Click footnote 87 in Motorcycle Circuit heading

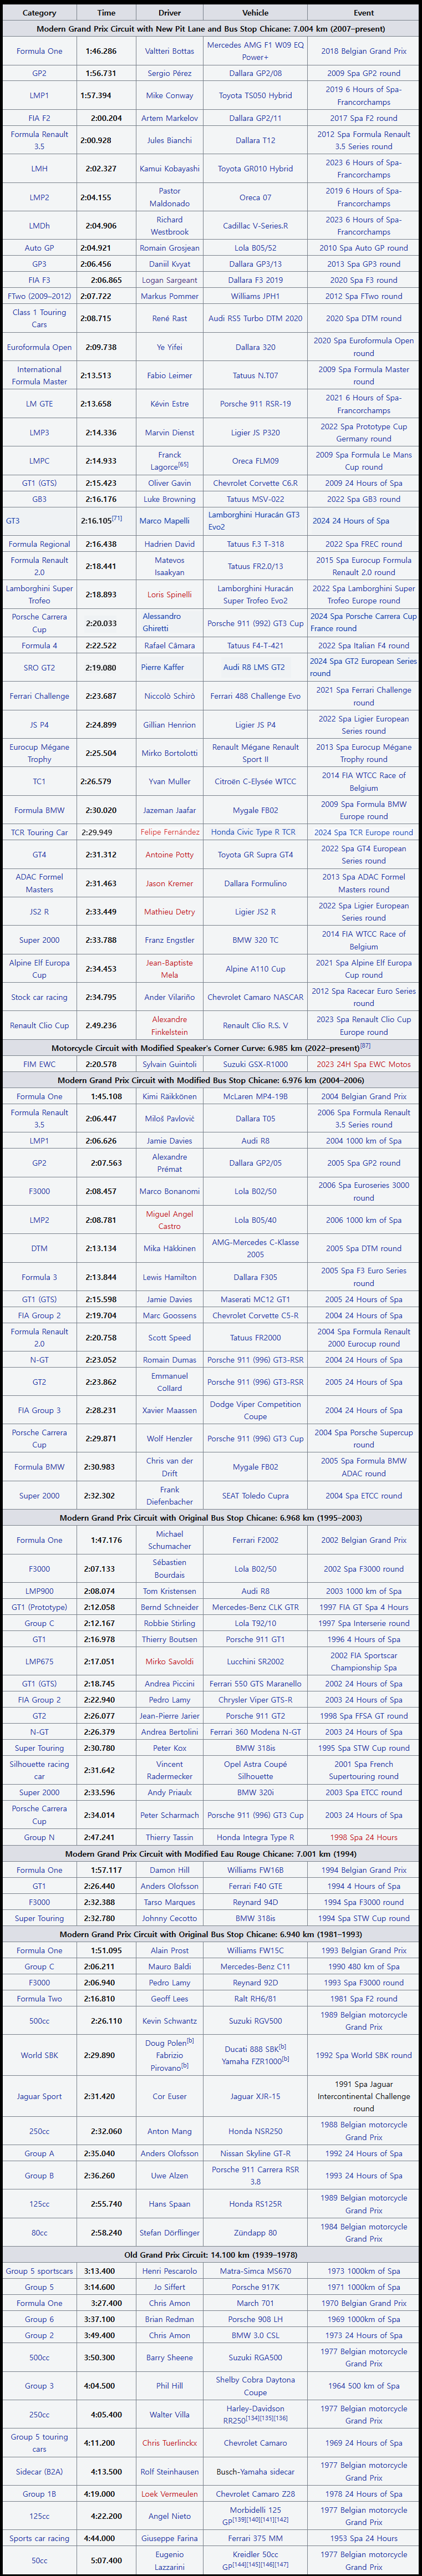(366, 1046)
